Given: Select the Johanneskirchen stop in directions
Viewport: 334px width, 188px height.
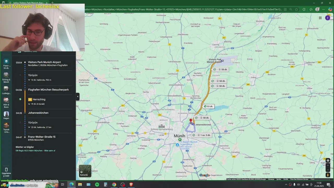Looking at the screenshot, I should [x=38, y=113].
